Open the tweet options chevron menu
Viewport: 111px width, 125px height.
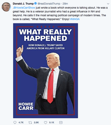pos(108,4)
